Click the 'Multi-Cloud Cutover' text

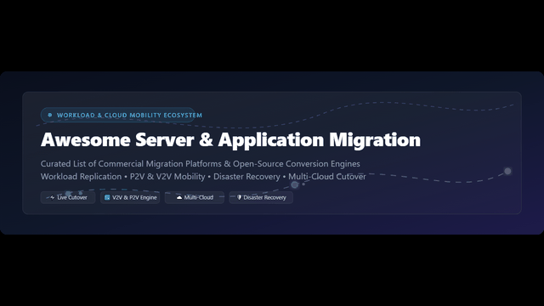[327, 177]
